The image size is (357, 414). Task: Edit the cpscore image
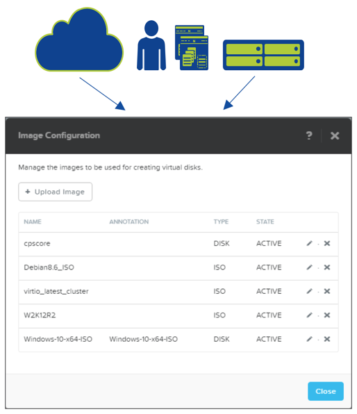(x=309, y=243)
